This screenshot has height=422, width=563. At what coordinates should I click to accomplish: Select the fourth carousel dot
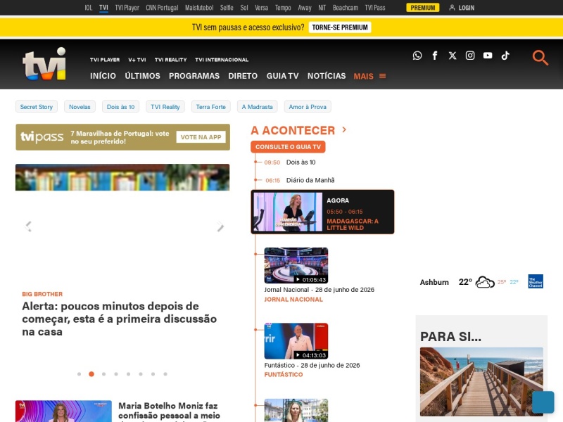pos(116,374)
